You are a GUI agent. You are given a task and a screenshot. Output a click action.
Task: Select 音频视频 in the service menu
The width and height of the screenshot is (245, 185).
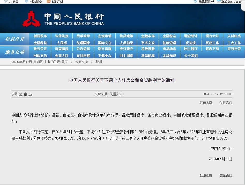[x=148, y=49]
